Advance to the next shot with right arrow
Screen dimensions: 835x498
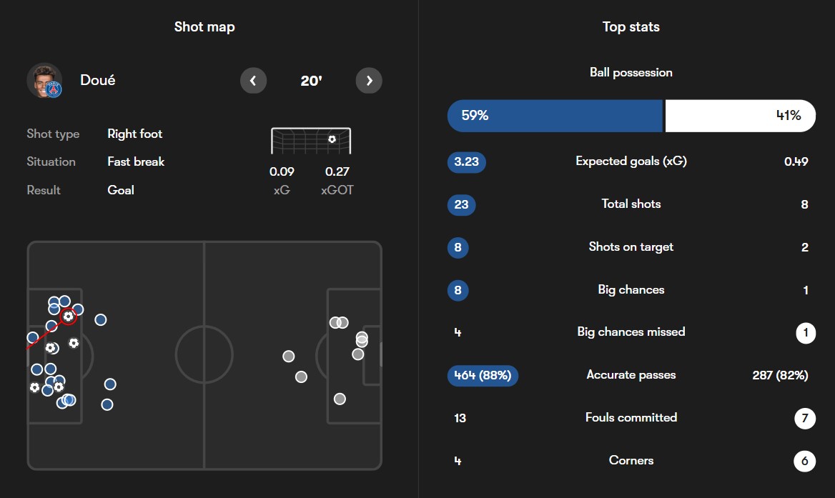point(369,81)
